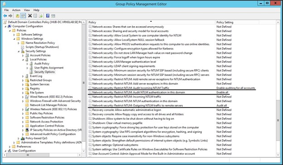Viewport: 283px width, 165px height.
Task: Select Network security: LDAP client signing requirements
Action: pyautogui.click(x=124, y=66)
